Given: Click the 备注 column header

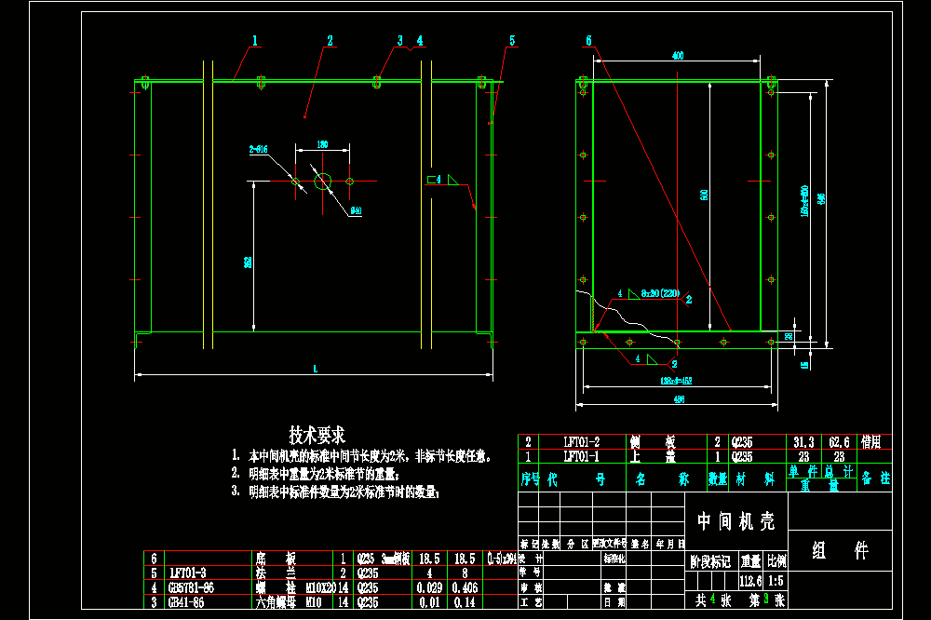Looking at the screenshot, I should (876, 478).
